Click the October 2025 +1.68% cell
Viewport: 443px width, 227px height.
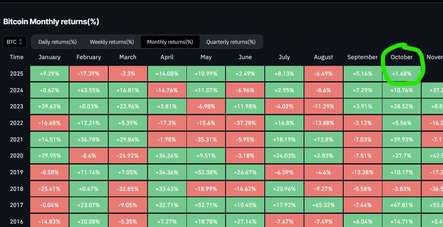pos(402,74)
